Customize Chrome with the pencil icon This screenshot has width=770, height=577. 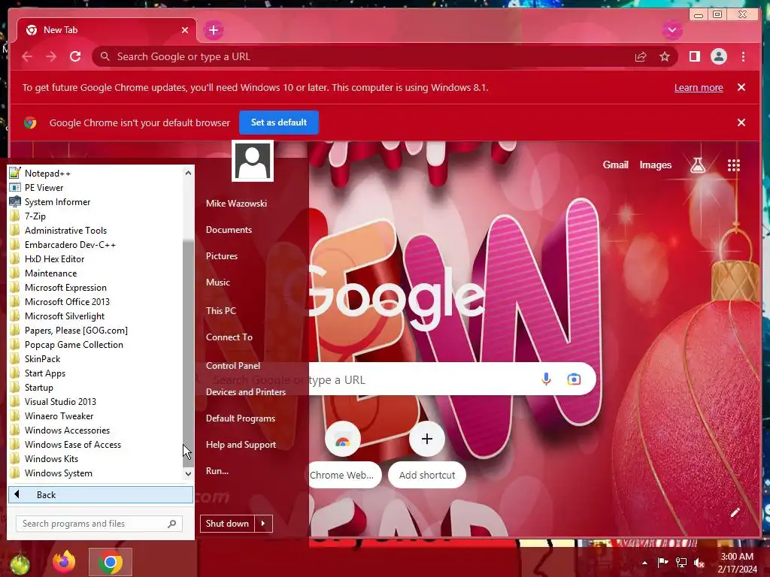[x=735, y=512]
